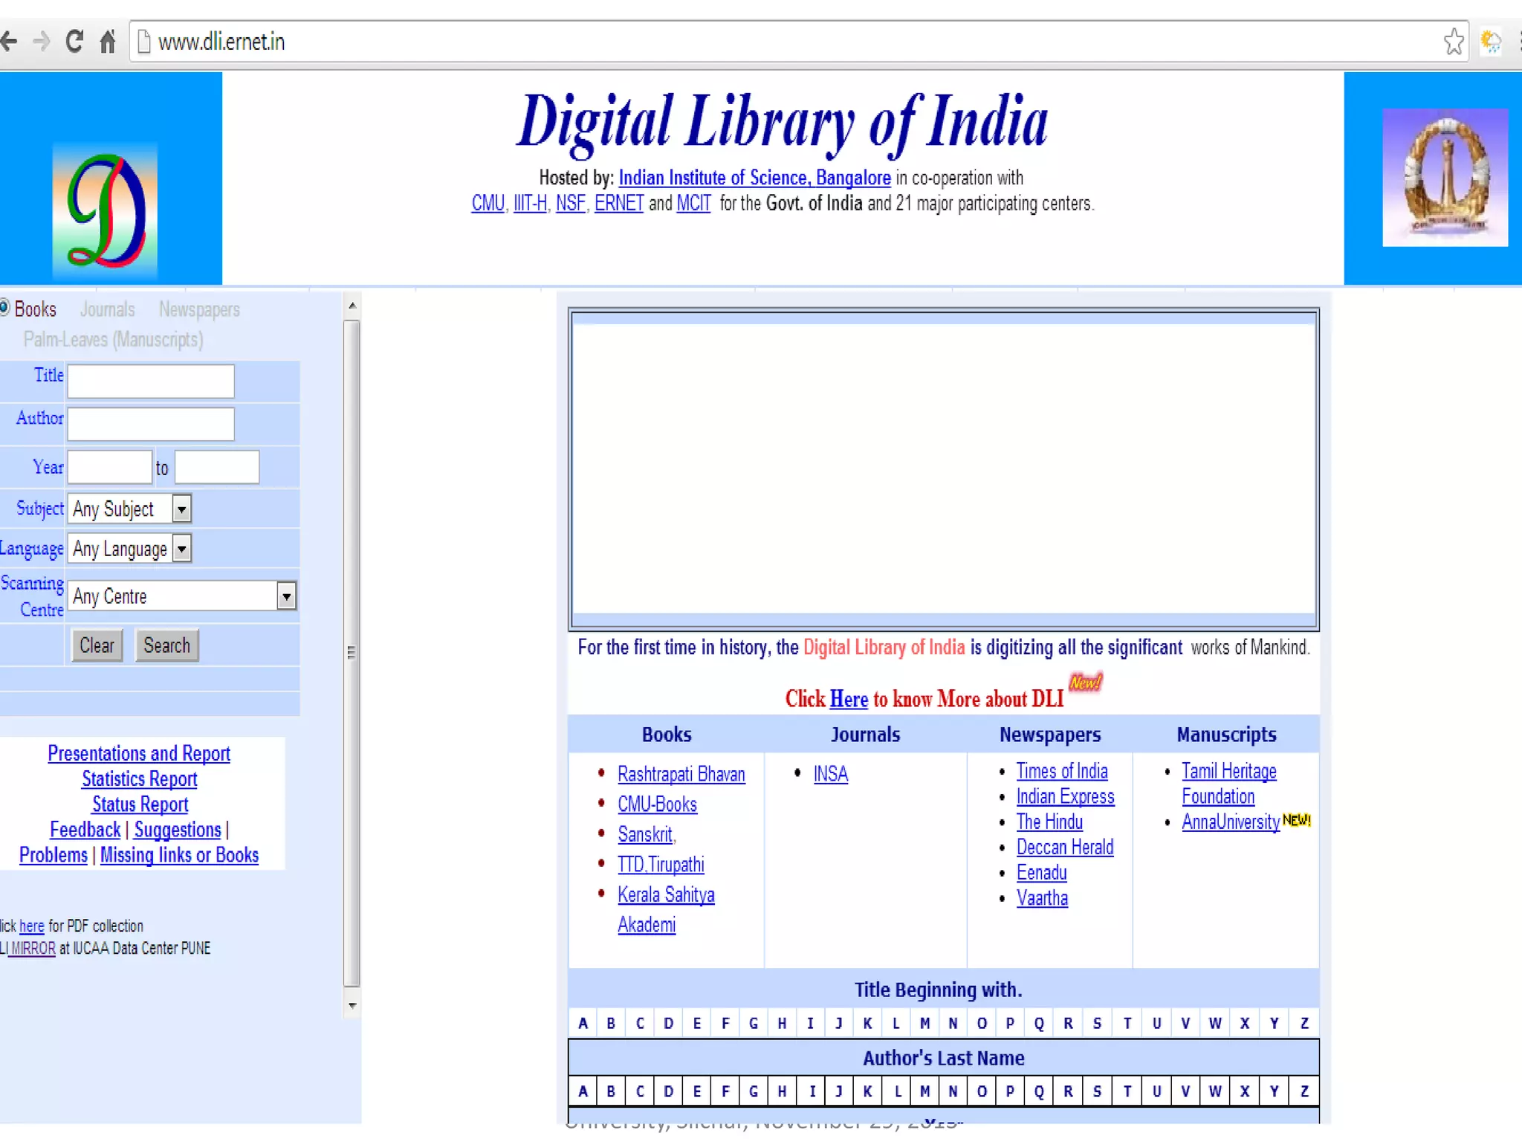Open TTD,Tirupathi link
Screen dimensions: 1522x1142
661,865
